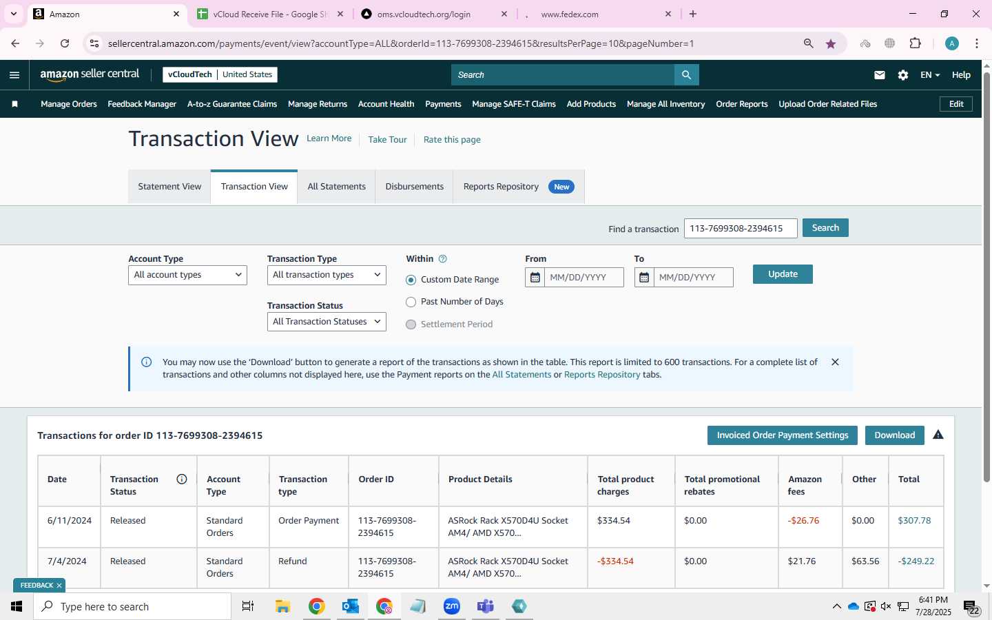Open Manage All Inventory menu item

pyautogui.click(x=665, y=104)
